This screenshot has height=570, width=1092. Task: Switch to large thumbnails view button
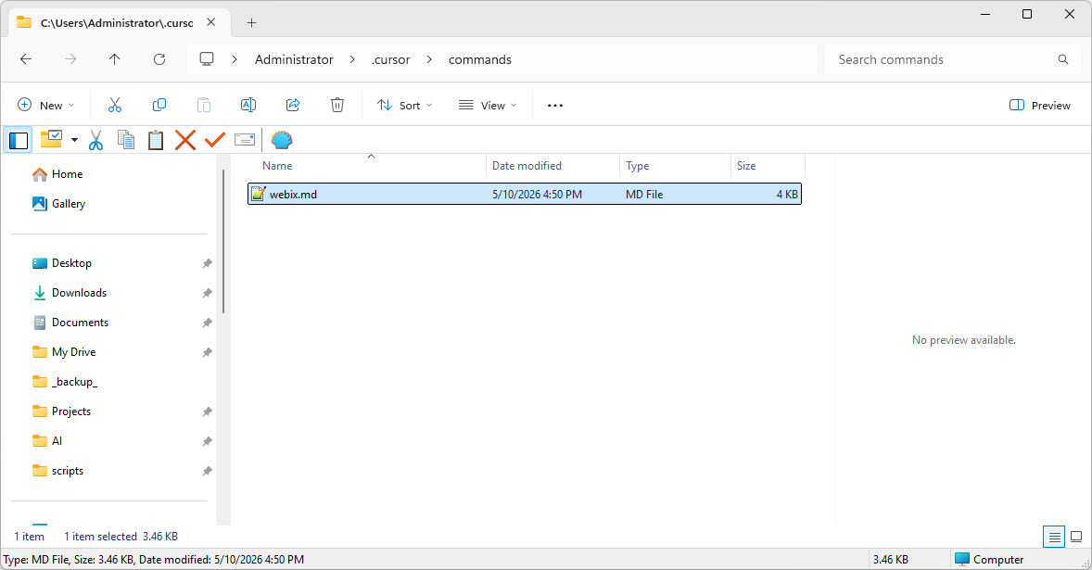click(1076, 537)
